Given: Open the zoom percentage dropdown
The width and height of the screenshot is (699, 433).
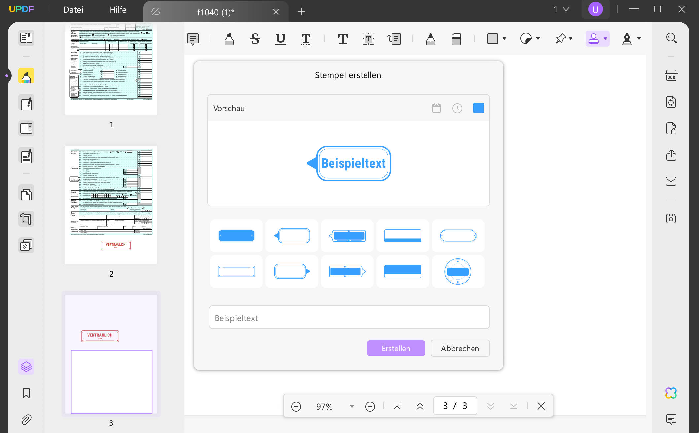Looking at the screenshot, I should point(352,406).
